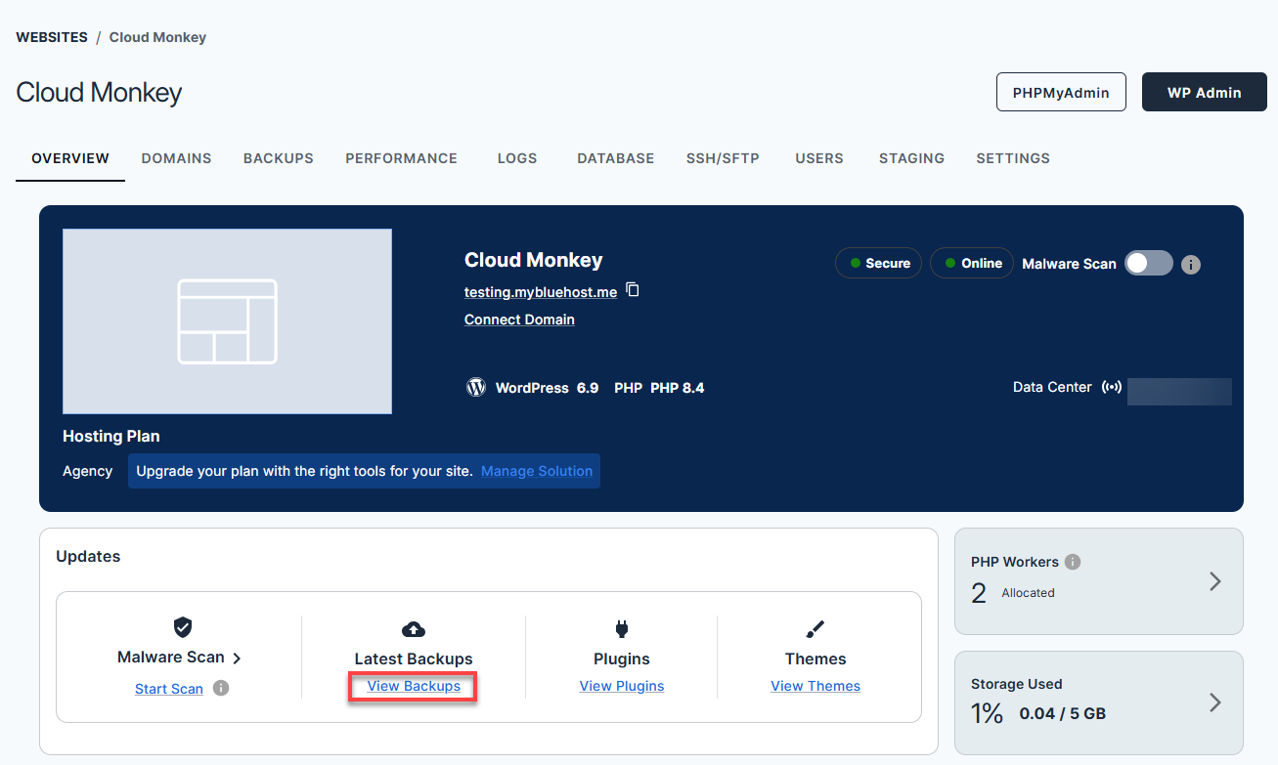
Task: Select the pencil icon above Themes
Action: [815, 627]
